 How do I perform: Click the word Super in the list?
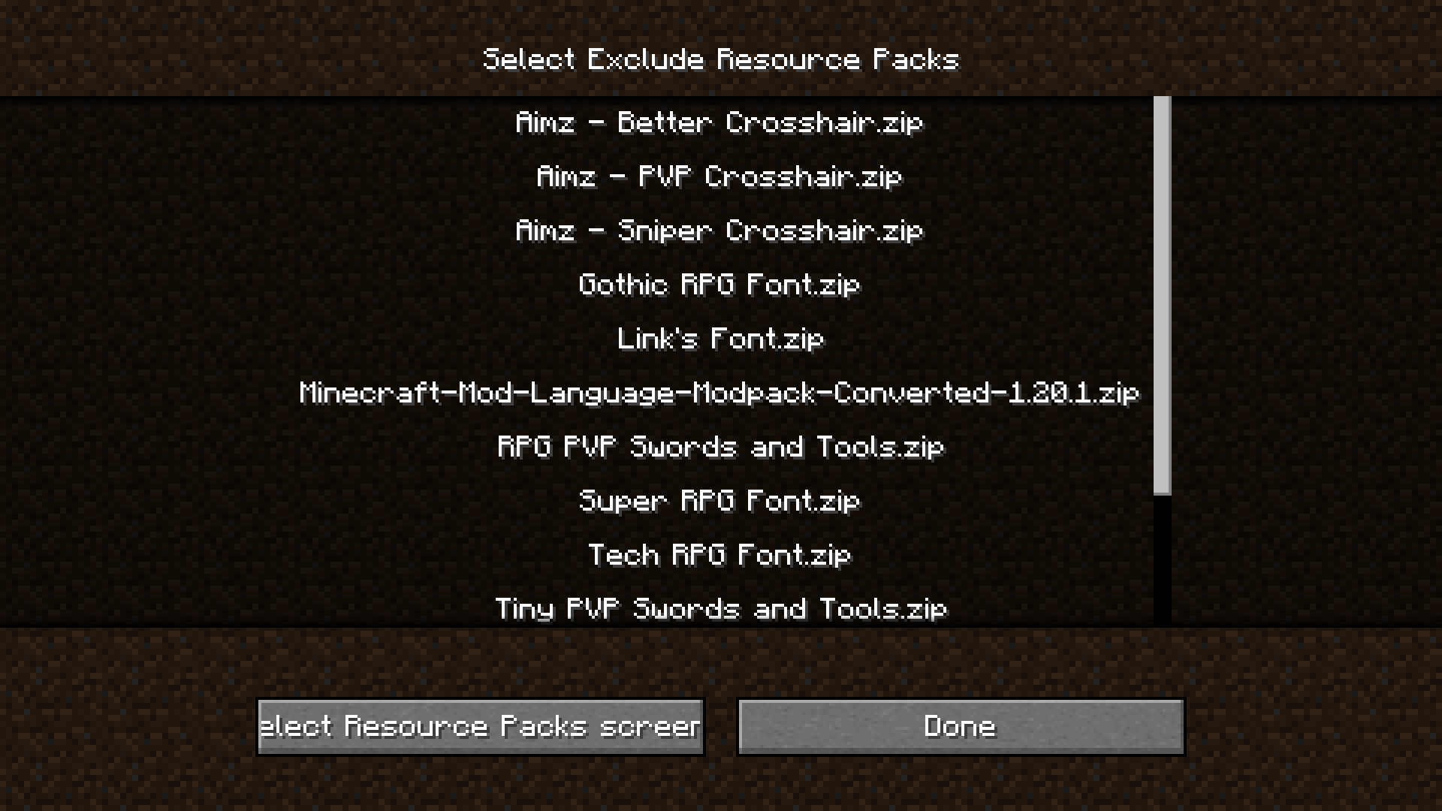(x=623, y=501)
